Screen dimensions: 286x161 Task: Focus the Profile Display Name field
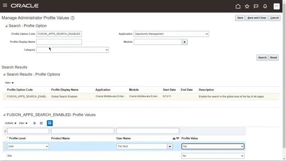tap(59, 42)
